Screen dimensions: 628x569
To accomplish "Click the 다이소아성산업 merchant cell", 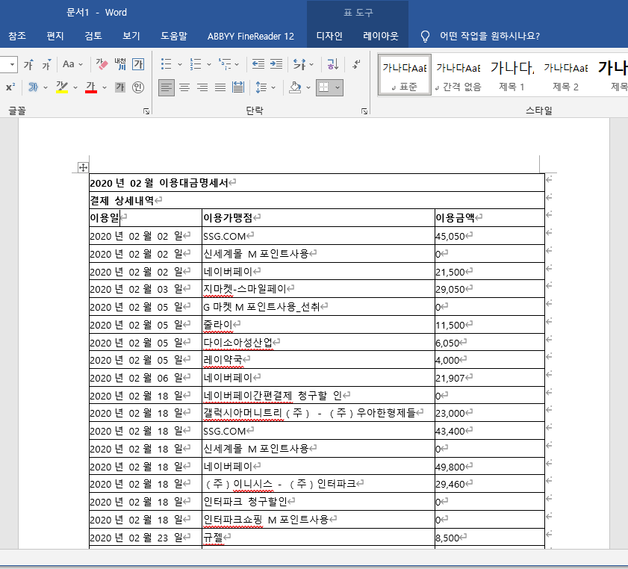I will coord(318,343).
